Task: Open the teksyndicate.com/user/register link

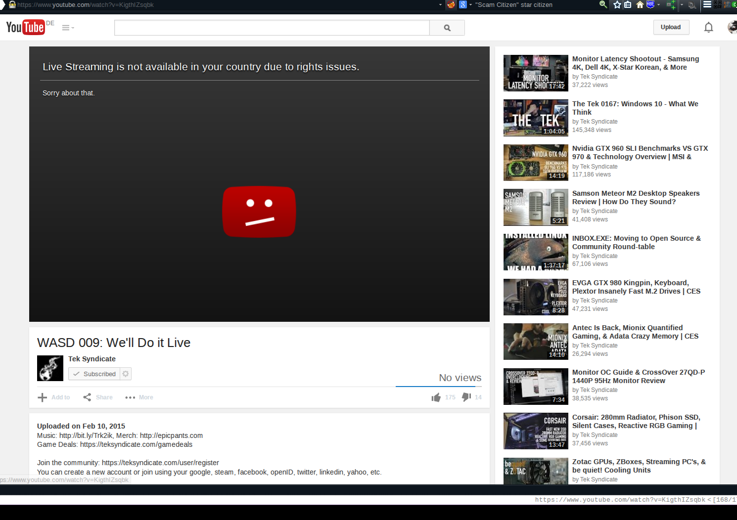Action: click(x=160, y=463)
